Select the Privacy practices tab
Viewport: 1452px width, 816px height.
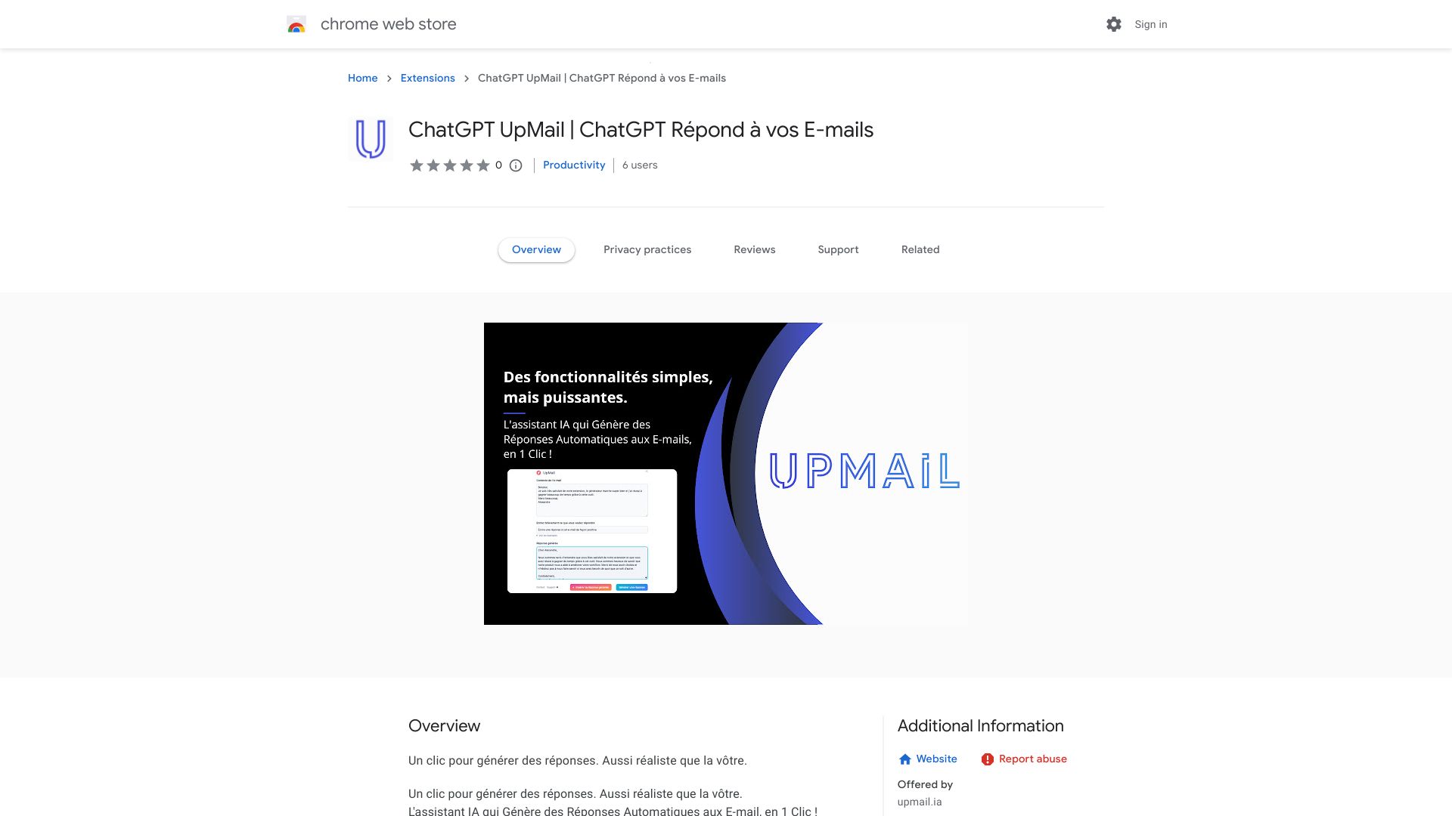click(647, 249)
